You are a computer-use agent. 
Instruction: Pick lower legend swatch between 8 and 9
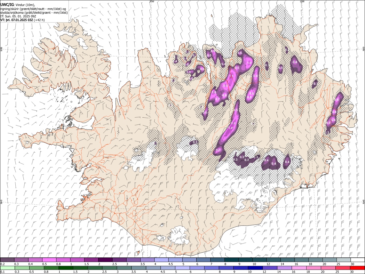point(226,268)
